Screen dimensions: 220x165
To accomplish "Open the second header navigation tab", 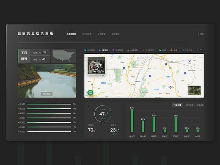I will (x=87, y=34).
